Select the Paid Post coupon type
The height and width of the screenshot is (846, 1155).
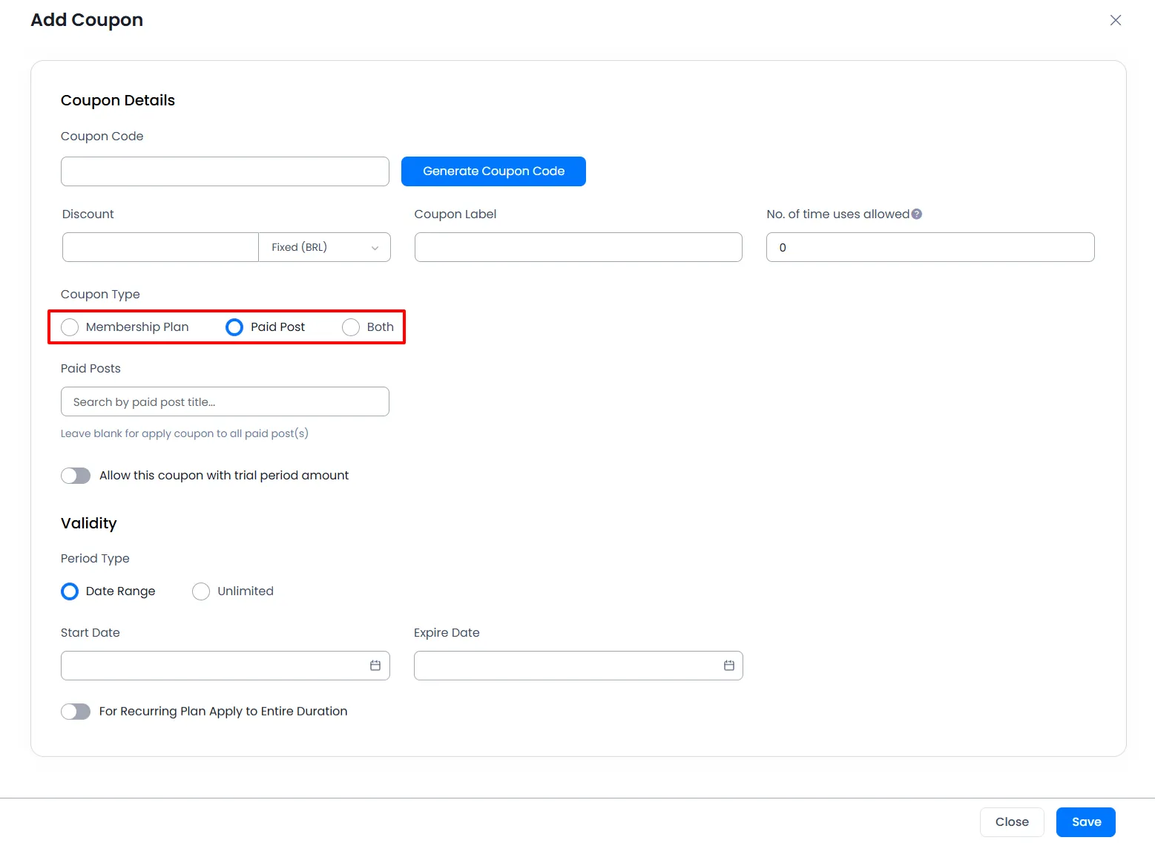coord(234,327)
